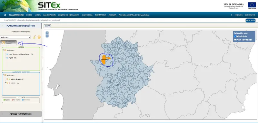
Task: Click the blue En trámite legend swatch
Action: 23,100
